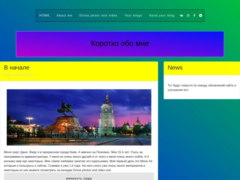This screenshot has width=240, height=180.
Task: Click the Date: 16 july 2020 text
Action: click(19, 75)
